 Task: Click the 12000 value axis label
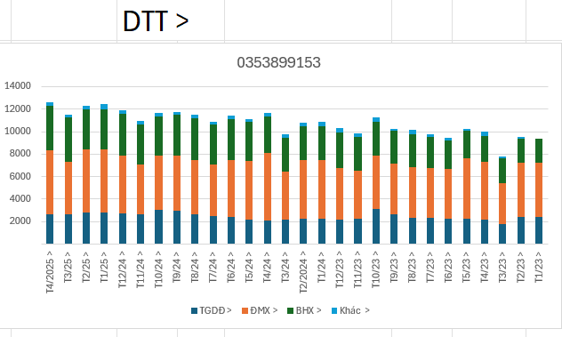pyautogui.click(x=18, y=108)
